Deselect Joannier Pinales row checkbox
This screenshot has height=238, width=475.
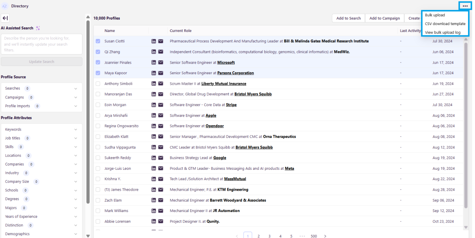(x=98, y=62)
